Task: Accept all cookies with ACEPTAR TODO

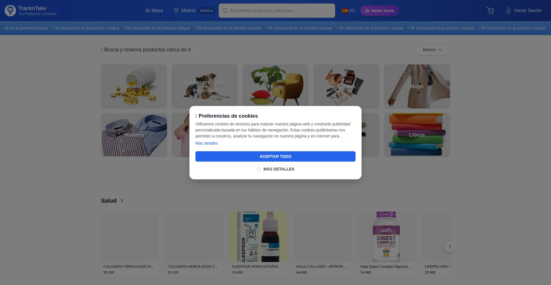Action: tap(275, 156)
